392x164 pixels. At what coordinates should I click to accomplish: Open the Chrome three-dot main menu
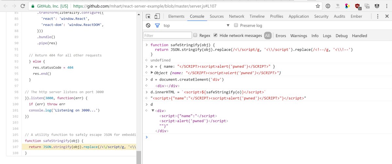[386, 6]
